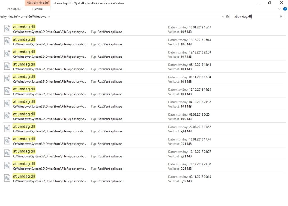Click DLL file icon dated 10.01.2019
This screenshot has height=206, width=288.
pyautogui.click(x=7, y=29)
